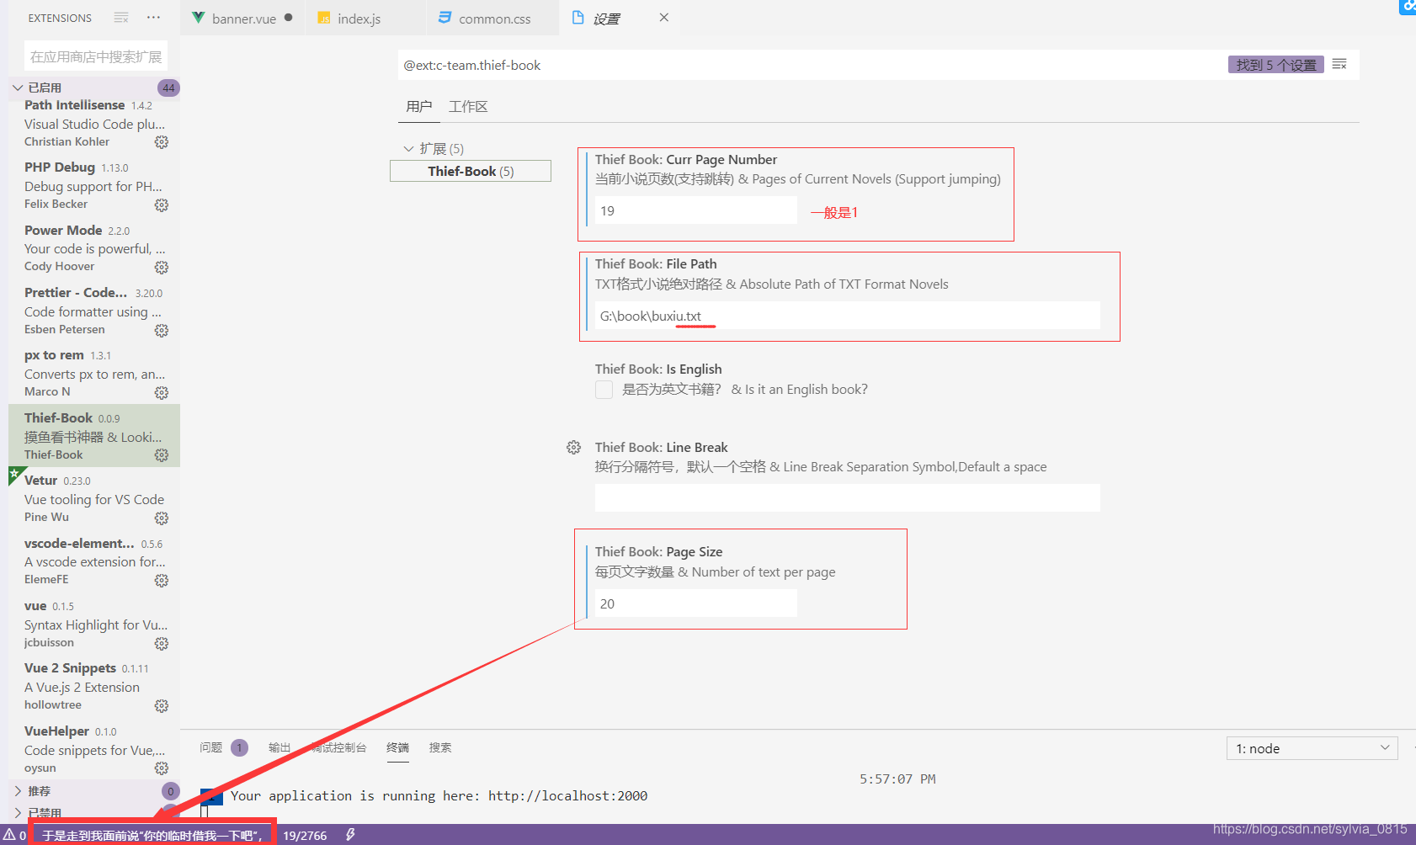
Task: Click page counter 19/2766 in status bar
Action: 305,835
